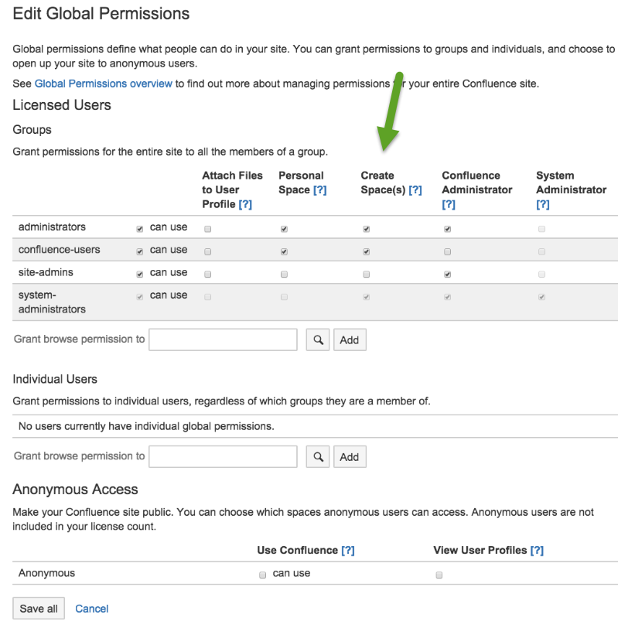Open Global Permissions overview link
618x628 pixels.
104,84
